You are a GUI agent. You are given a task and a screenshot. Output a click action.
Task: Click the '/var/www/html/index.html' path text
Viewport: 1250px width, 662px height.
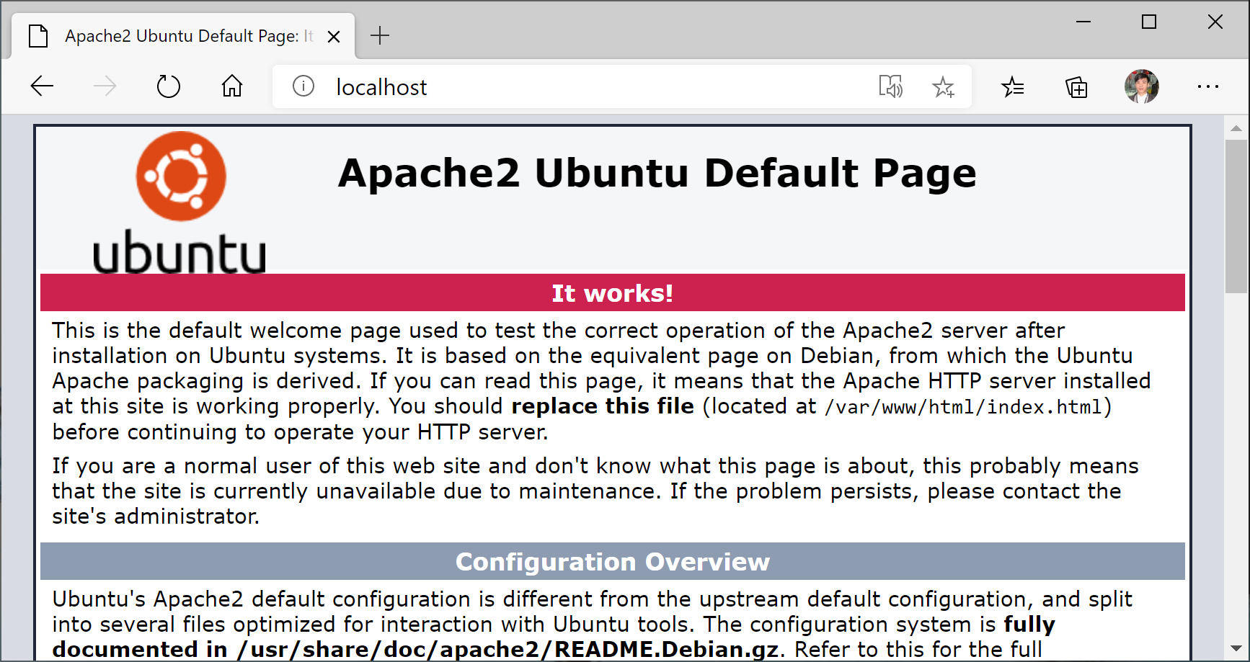point(965,407)
